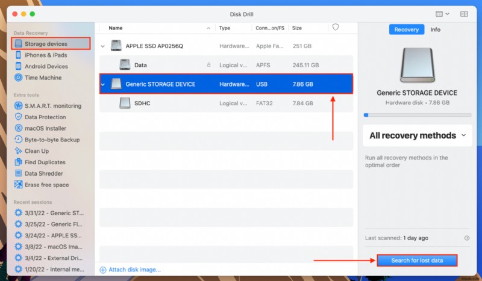This screenshot has width=482, height=281.
Task: Click the Data volume disk icon
Action: click(x=125, y=65)
